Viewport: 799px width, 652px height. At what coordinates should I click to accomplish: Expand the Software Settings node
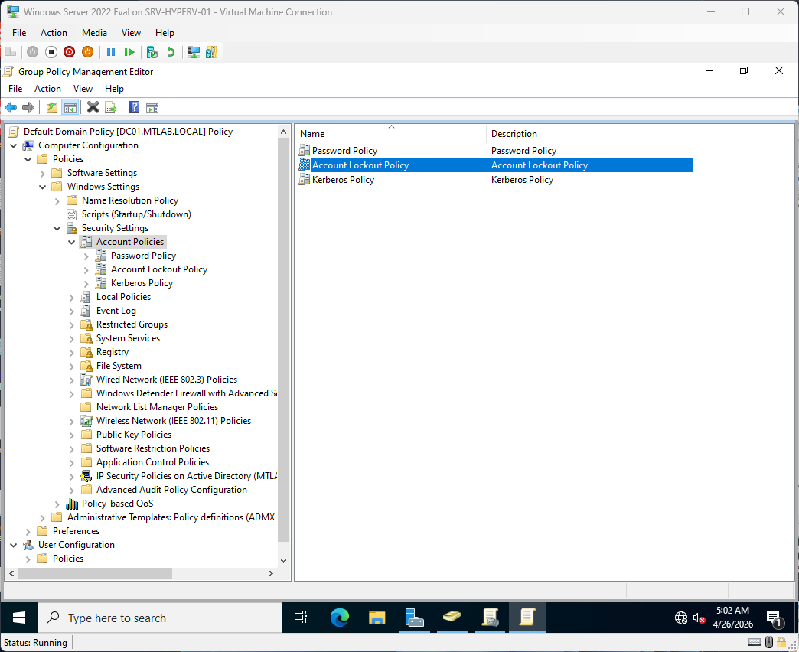[x=43, y=173]
